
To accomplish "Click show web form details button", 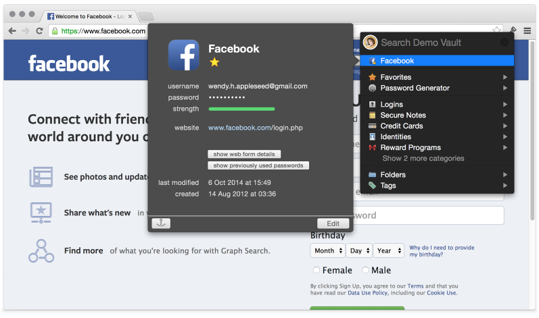I will point(244,154).
